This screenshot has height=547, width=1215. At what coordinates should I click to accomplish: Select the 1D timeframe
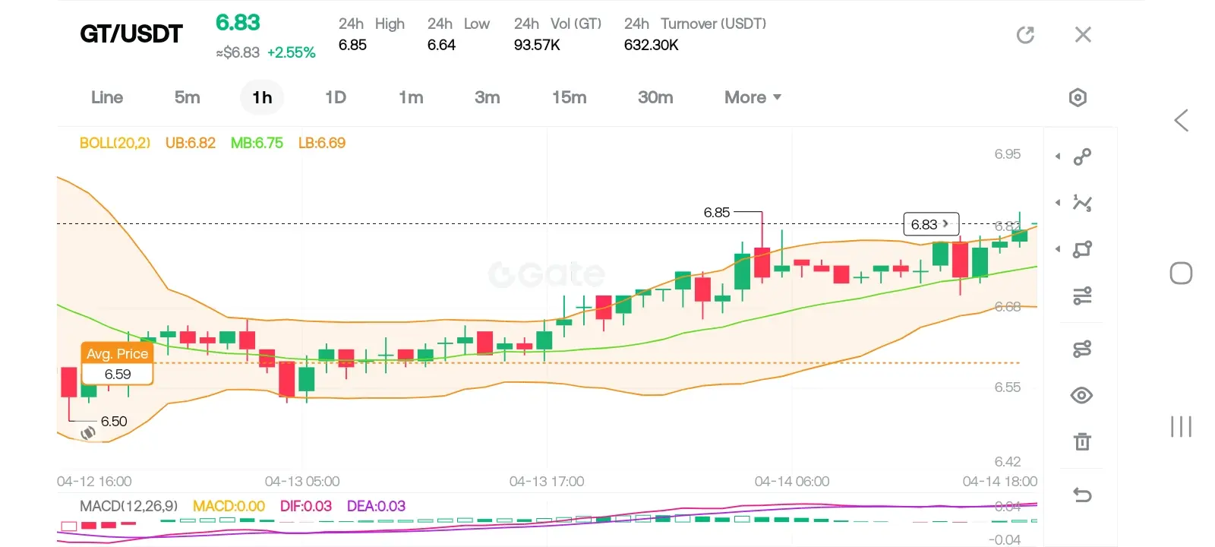[x=336, y=97]
